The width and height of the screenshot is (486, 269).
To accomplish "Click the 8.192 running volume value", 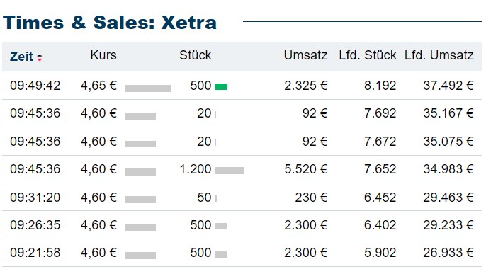I will [380, 86].
